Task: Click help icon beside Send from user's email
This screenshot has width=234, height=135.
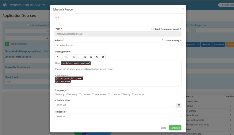Action: (181, 29)
